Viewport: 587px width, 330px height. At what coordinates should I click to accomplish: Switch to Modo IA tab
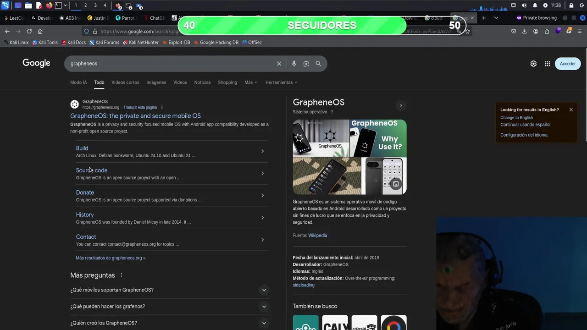coord(78,82)
